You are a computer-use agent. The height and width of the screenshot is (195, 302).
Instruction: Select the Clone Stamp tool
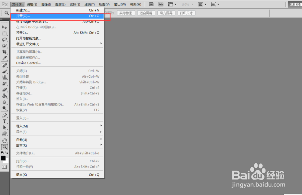click(x=5, y=77)
